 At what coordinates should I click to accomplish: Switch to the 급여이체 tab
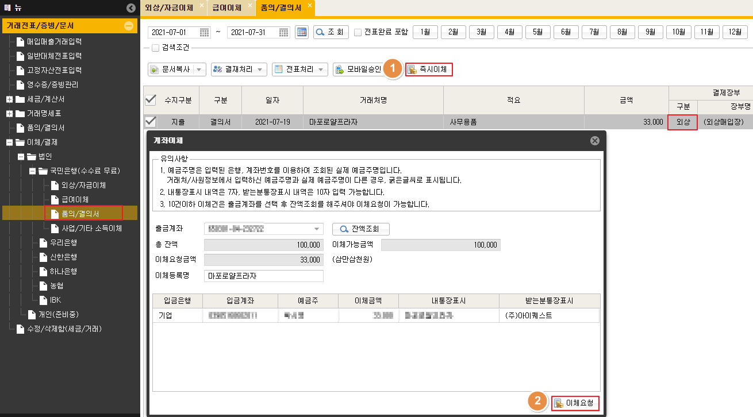point(226,7)
